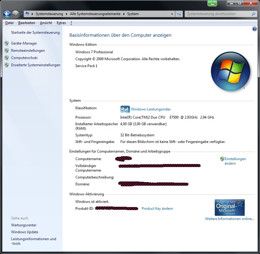Click the search magnifier icon
The image size is (260, 254).
(253, 14)
